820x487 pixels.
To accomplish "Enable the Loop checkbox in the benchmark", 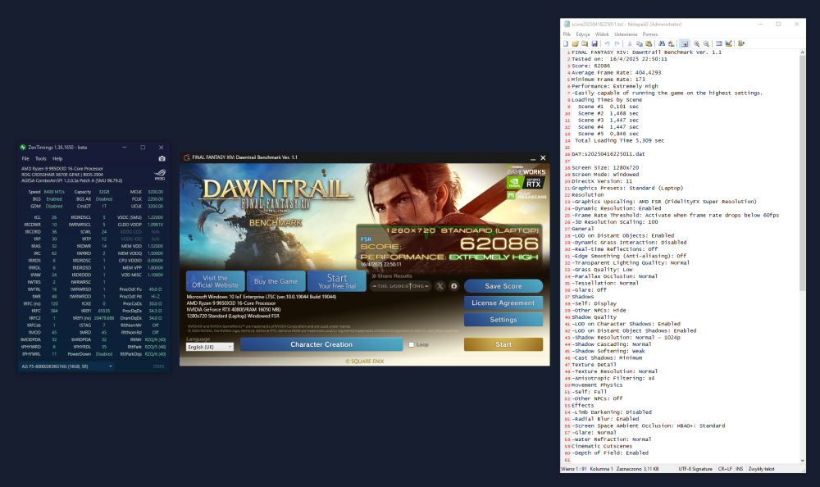I will (x=412, y=344).
